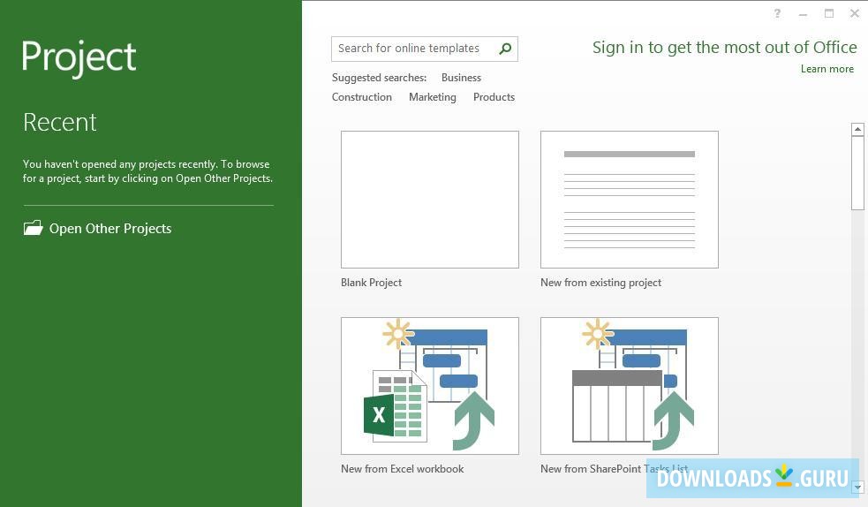This screenshot has width=868, height=507.
Task: Click Sign in to get the most out of Office
Action: point(725,48)
